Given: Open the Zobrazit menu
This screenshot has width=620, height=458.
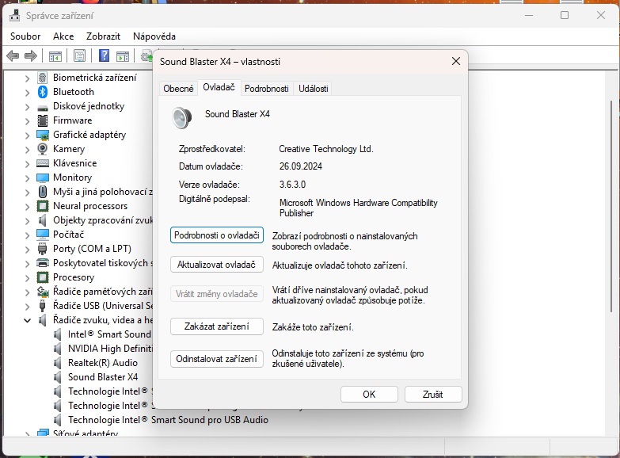Looking at the screenshot, I should (x=103, y=36).
